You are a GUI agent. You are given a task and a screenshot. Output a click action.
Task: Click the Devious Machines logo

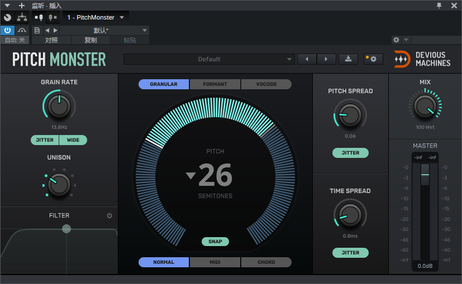pyautogui.click(x=422, y=59)
